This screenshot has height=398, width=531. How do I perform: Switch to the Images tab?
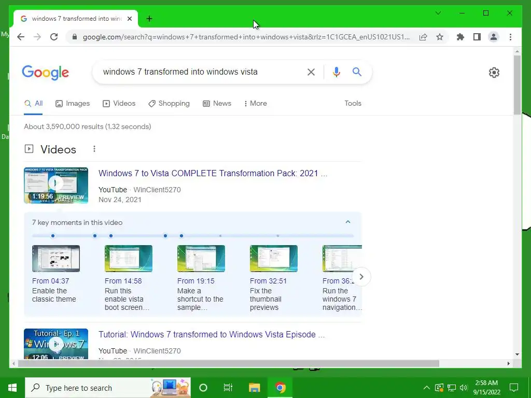[x=73, y=104]
